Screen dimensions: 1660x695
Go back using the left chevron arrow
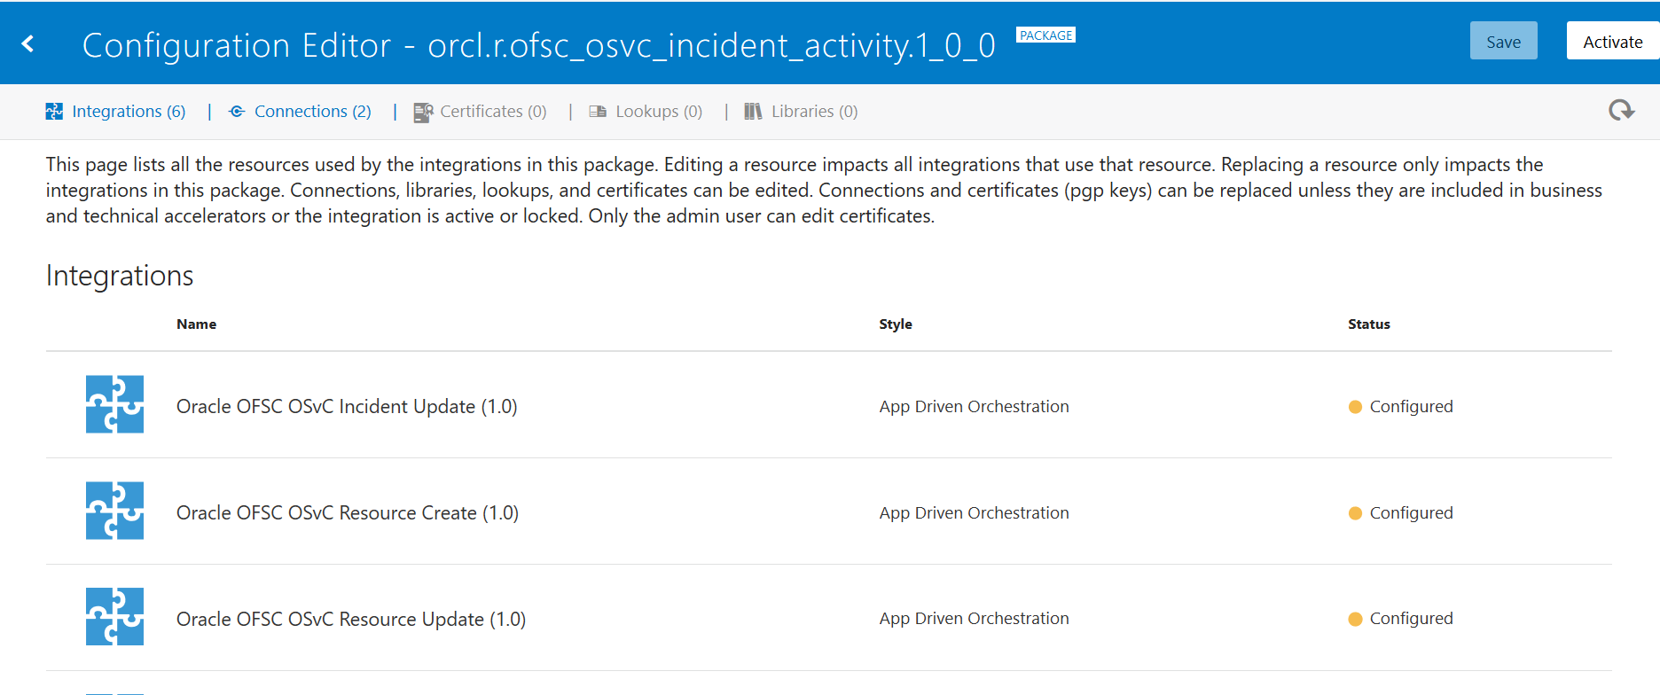coord(28,43)
